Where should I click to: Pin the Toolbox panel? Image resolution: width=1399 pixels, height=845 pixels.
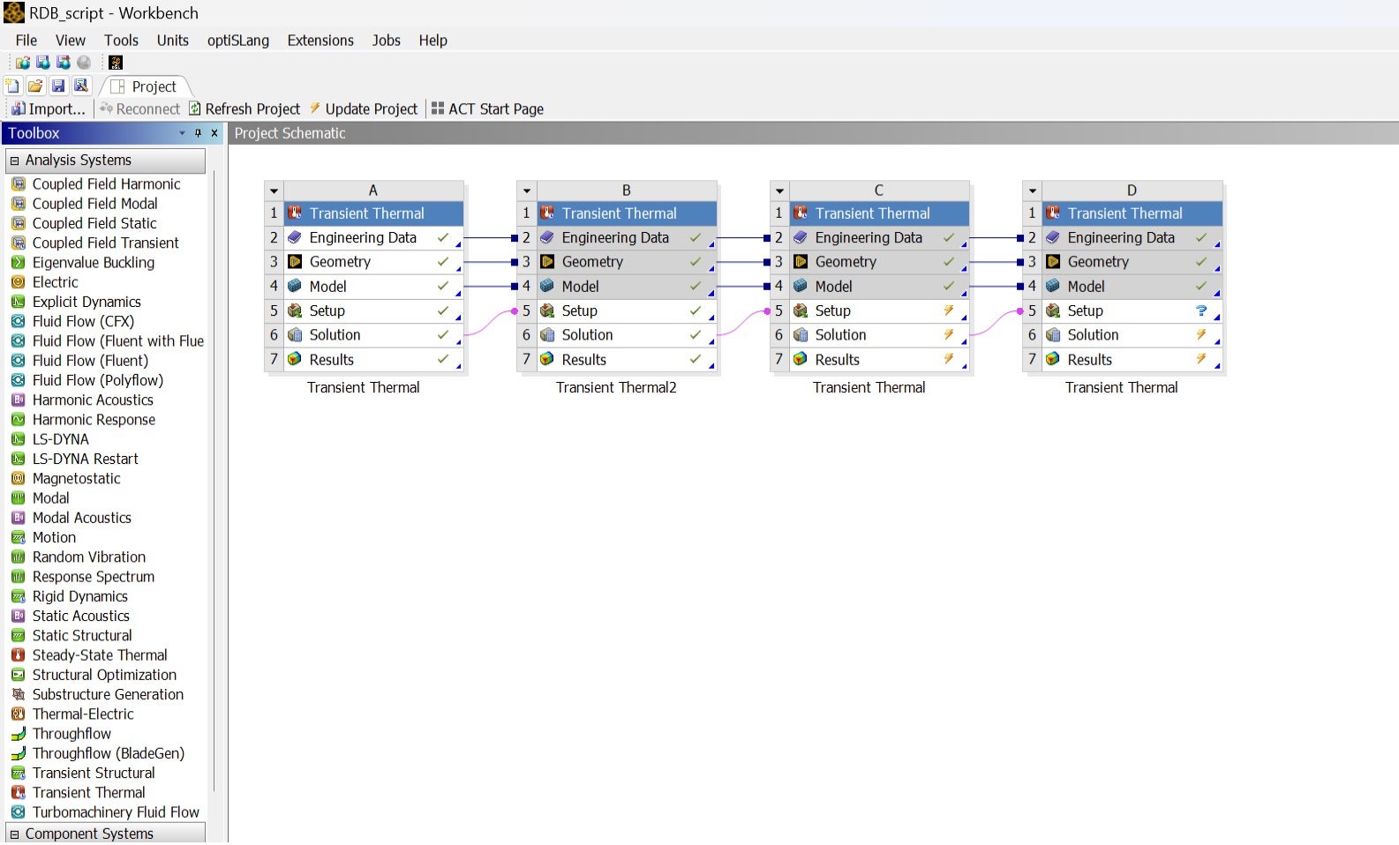click(x=198, y=133)
